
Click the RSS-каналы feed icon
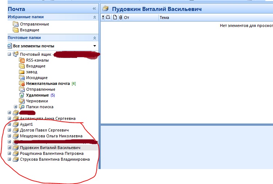tap(22, 60)
